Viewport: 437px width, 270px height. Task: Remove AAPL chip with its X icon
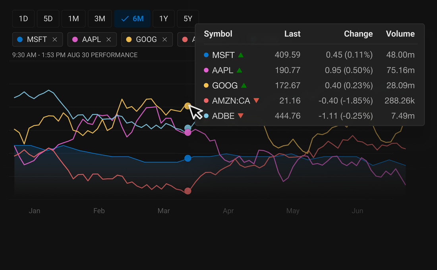(109, 40)
